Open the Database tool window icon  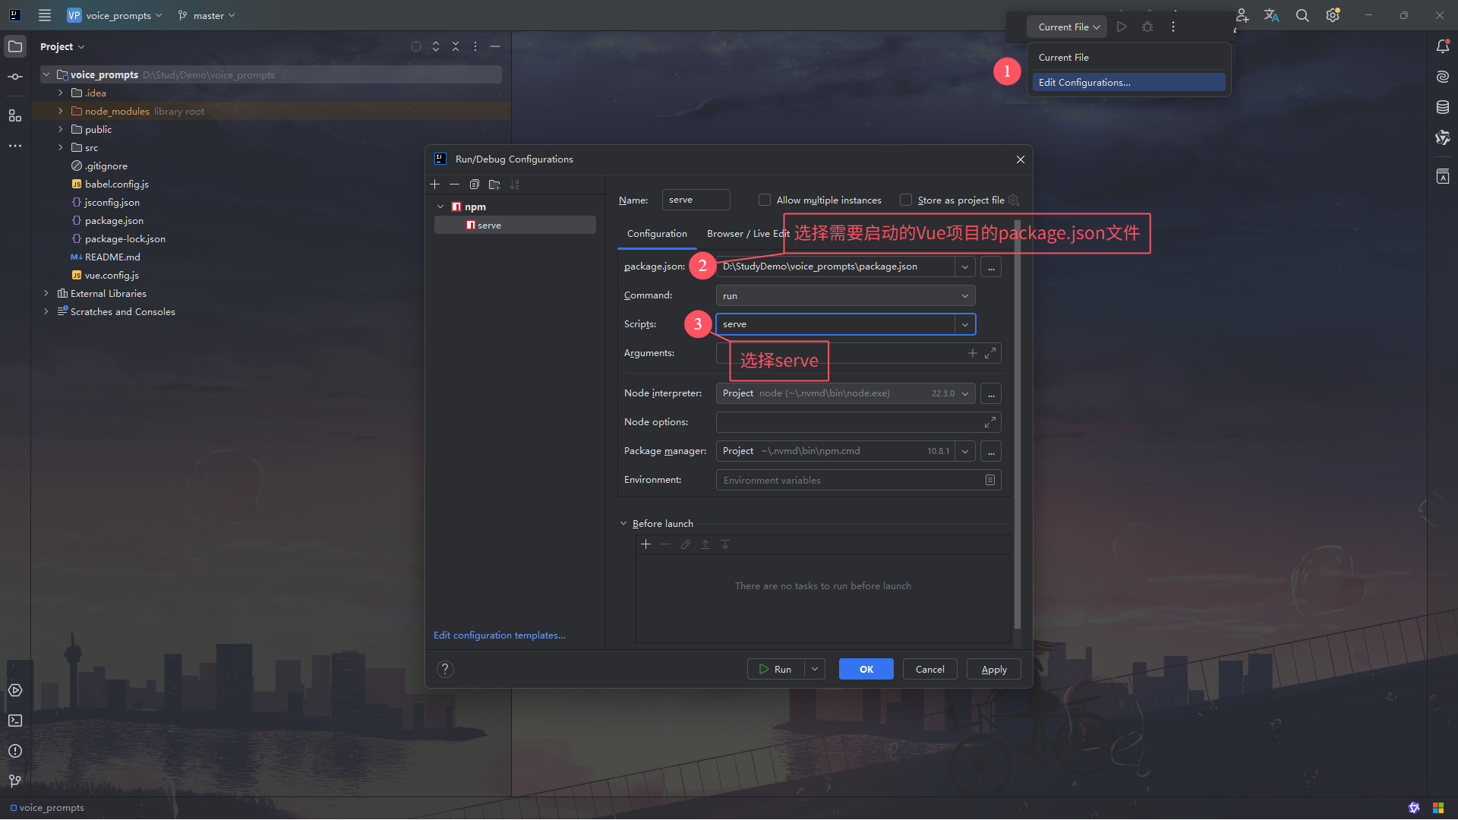tap(1443, 107)
